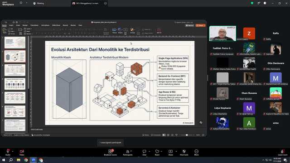This screenshot has width=290, height=163.
Task: Open Windows Start menu
Action: click(4, 160)
